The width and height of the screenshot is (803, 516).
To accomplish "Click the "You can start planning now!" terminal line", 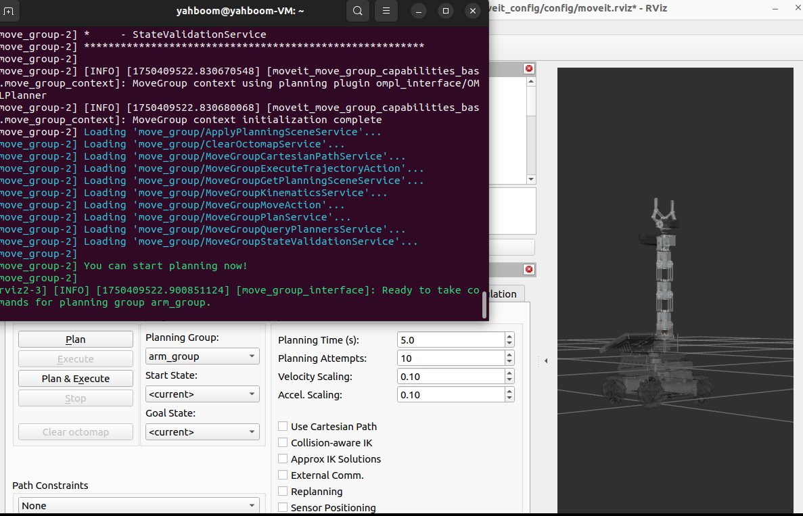I will (166, 266).
